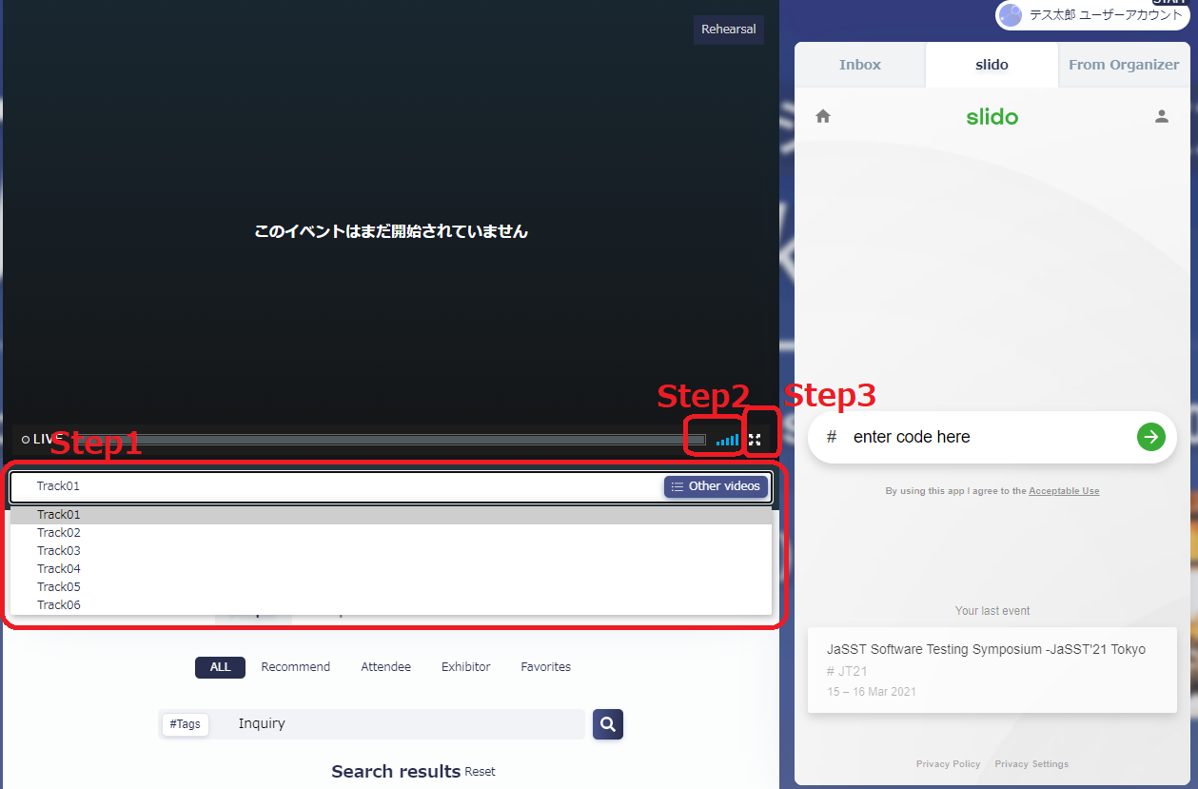This screenshot has width=1198, height=789.
Task: Choose Track06 in the track list
Action: pyautogui.click(x=59, y=605)
